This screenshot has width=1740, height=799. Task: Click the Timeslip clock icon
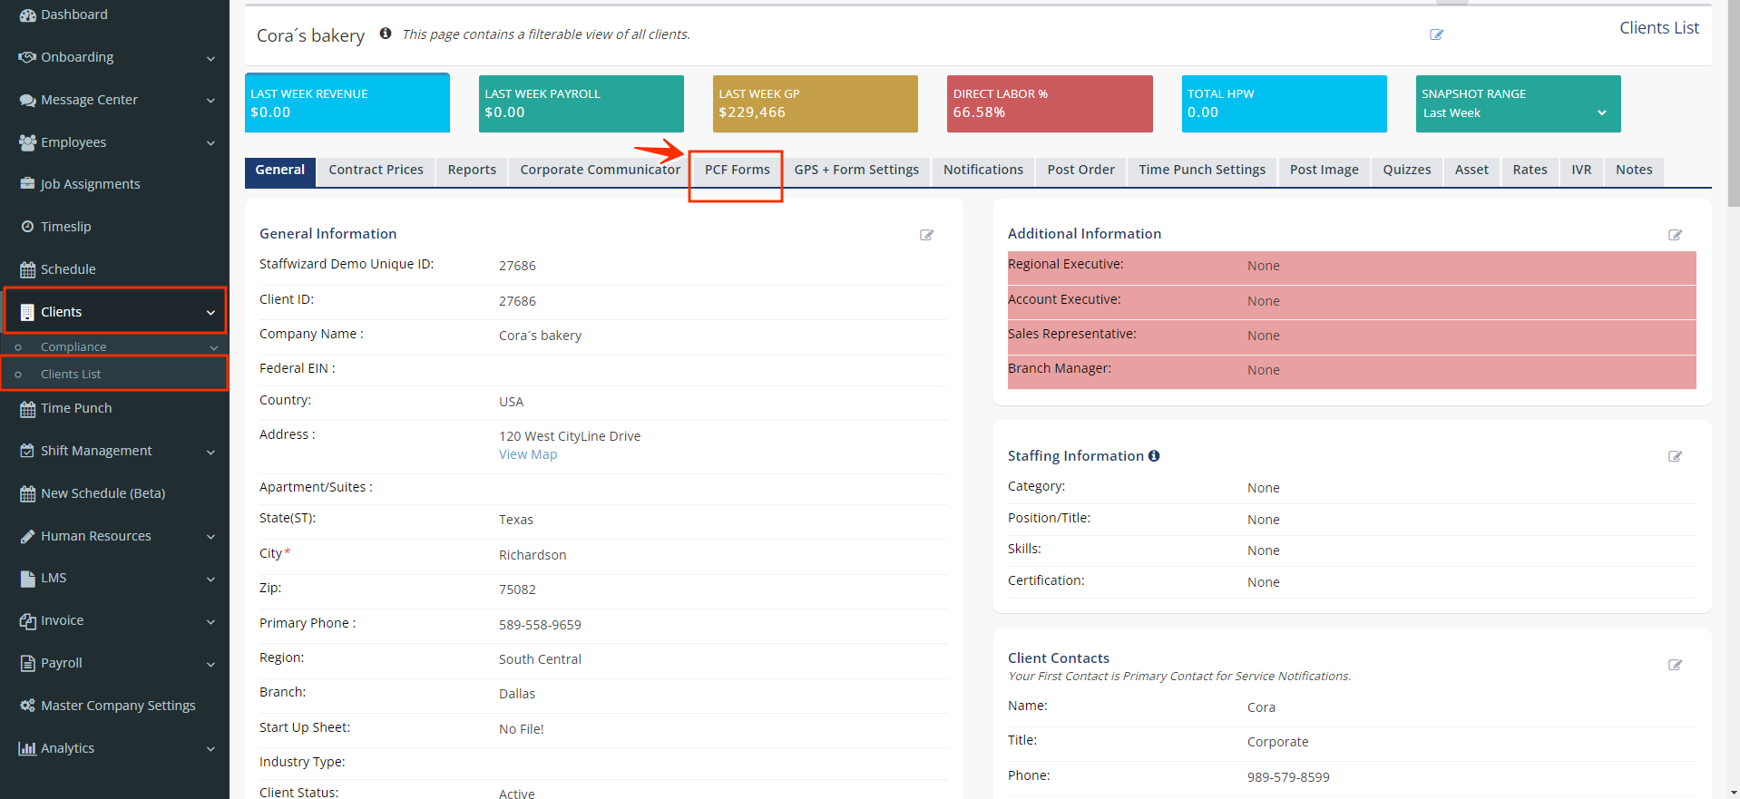[x=27, y=227]
